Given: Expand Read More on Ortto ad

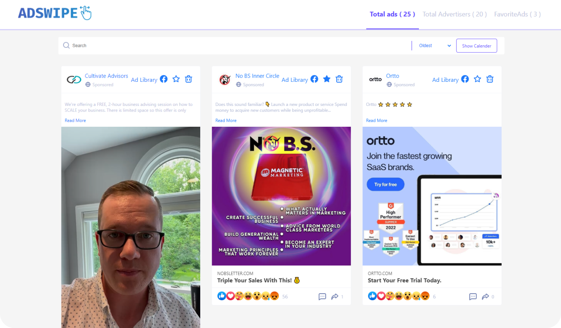Looking at the screenshot, I should pyautogui.click(x=377, y=120).
